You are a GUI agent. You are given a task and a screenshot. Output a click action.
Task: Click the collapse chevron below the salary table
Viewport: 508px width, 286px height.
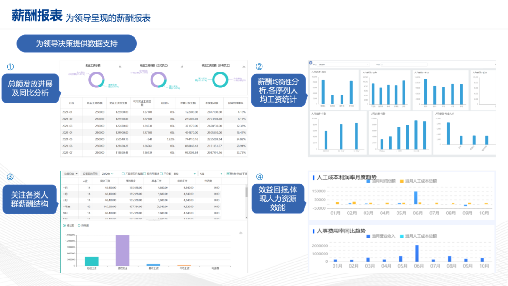point(154,220)
